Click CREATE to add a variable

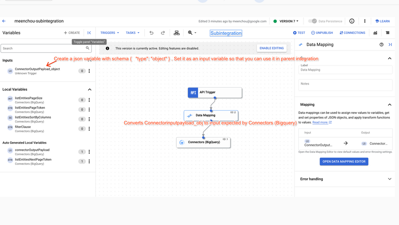72,33
